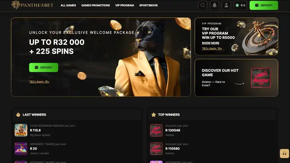This screenshot has width=290, height=163.
Task: Open the support headset chat icon
Action: tap(285, 153)
